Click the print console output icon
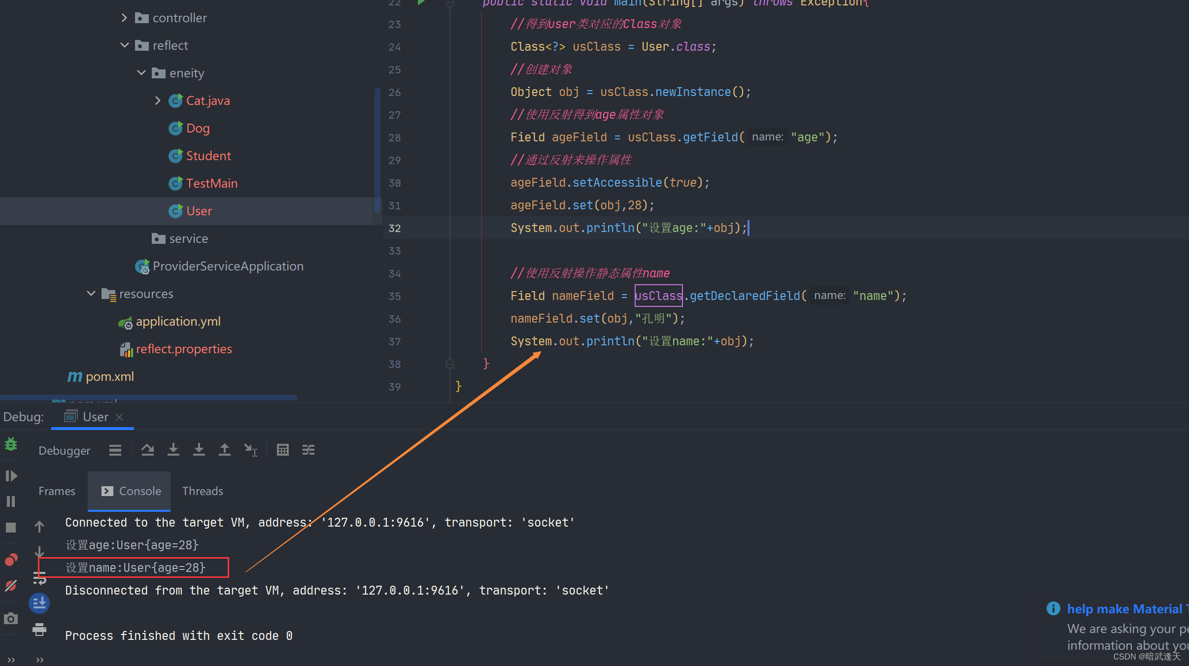Viewport: 1189px width, 666px height. (39, 629)
